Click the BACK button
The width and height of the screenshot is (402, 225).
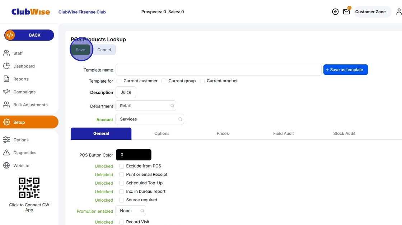coord(29,35)
